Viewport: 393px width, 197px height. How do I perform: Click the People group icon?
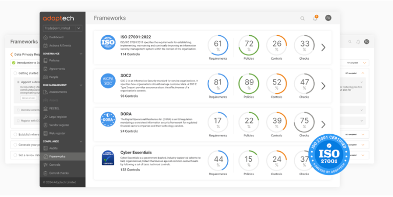tap(46, 77)
